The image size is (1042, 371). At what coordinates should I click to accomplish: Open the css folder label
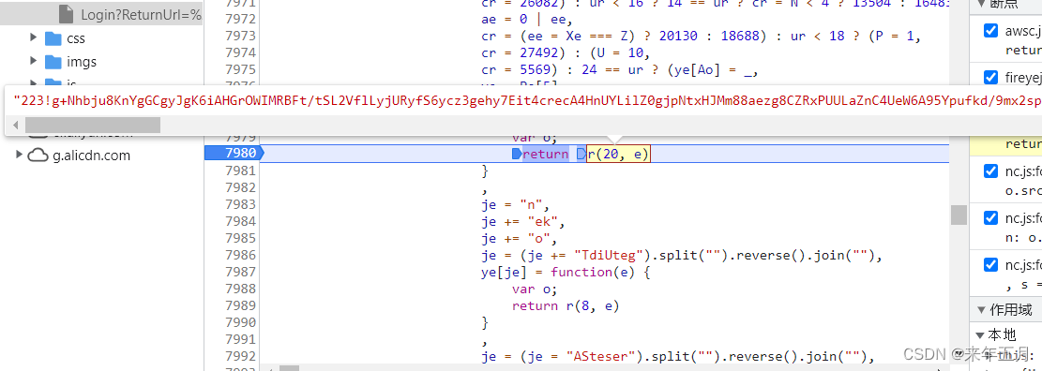pyautogui.click(x=76, y=38)
